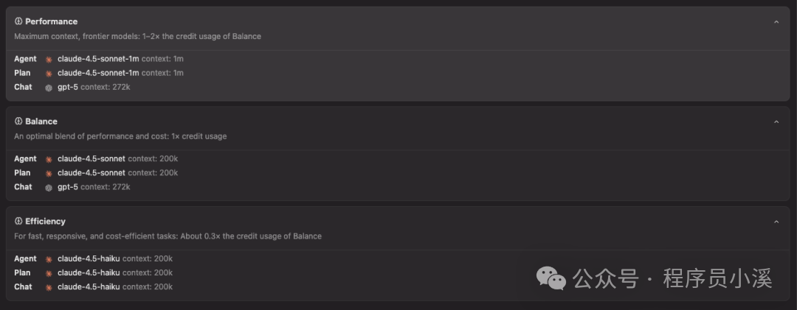Image resolution: width=797 pixels, height=310 pixels.
Task: Click the OpenAI icon beside Performance Chat gpt-5
Action: 49,87
